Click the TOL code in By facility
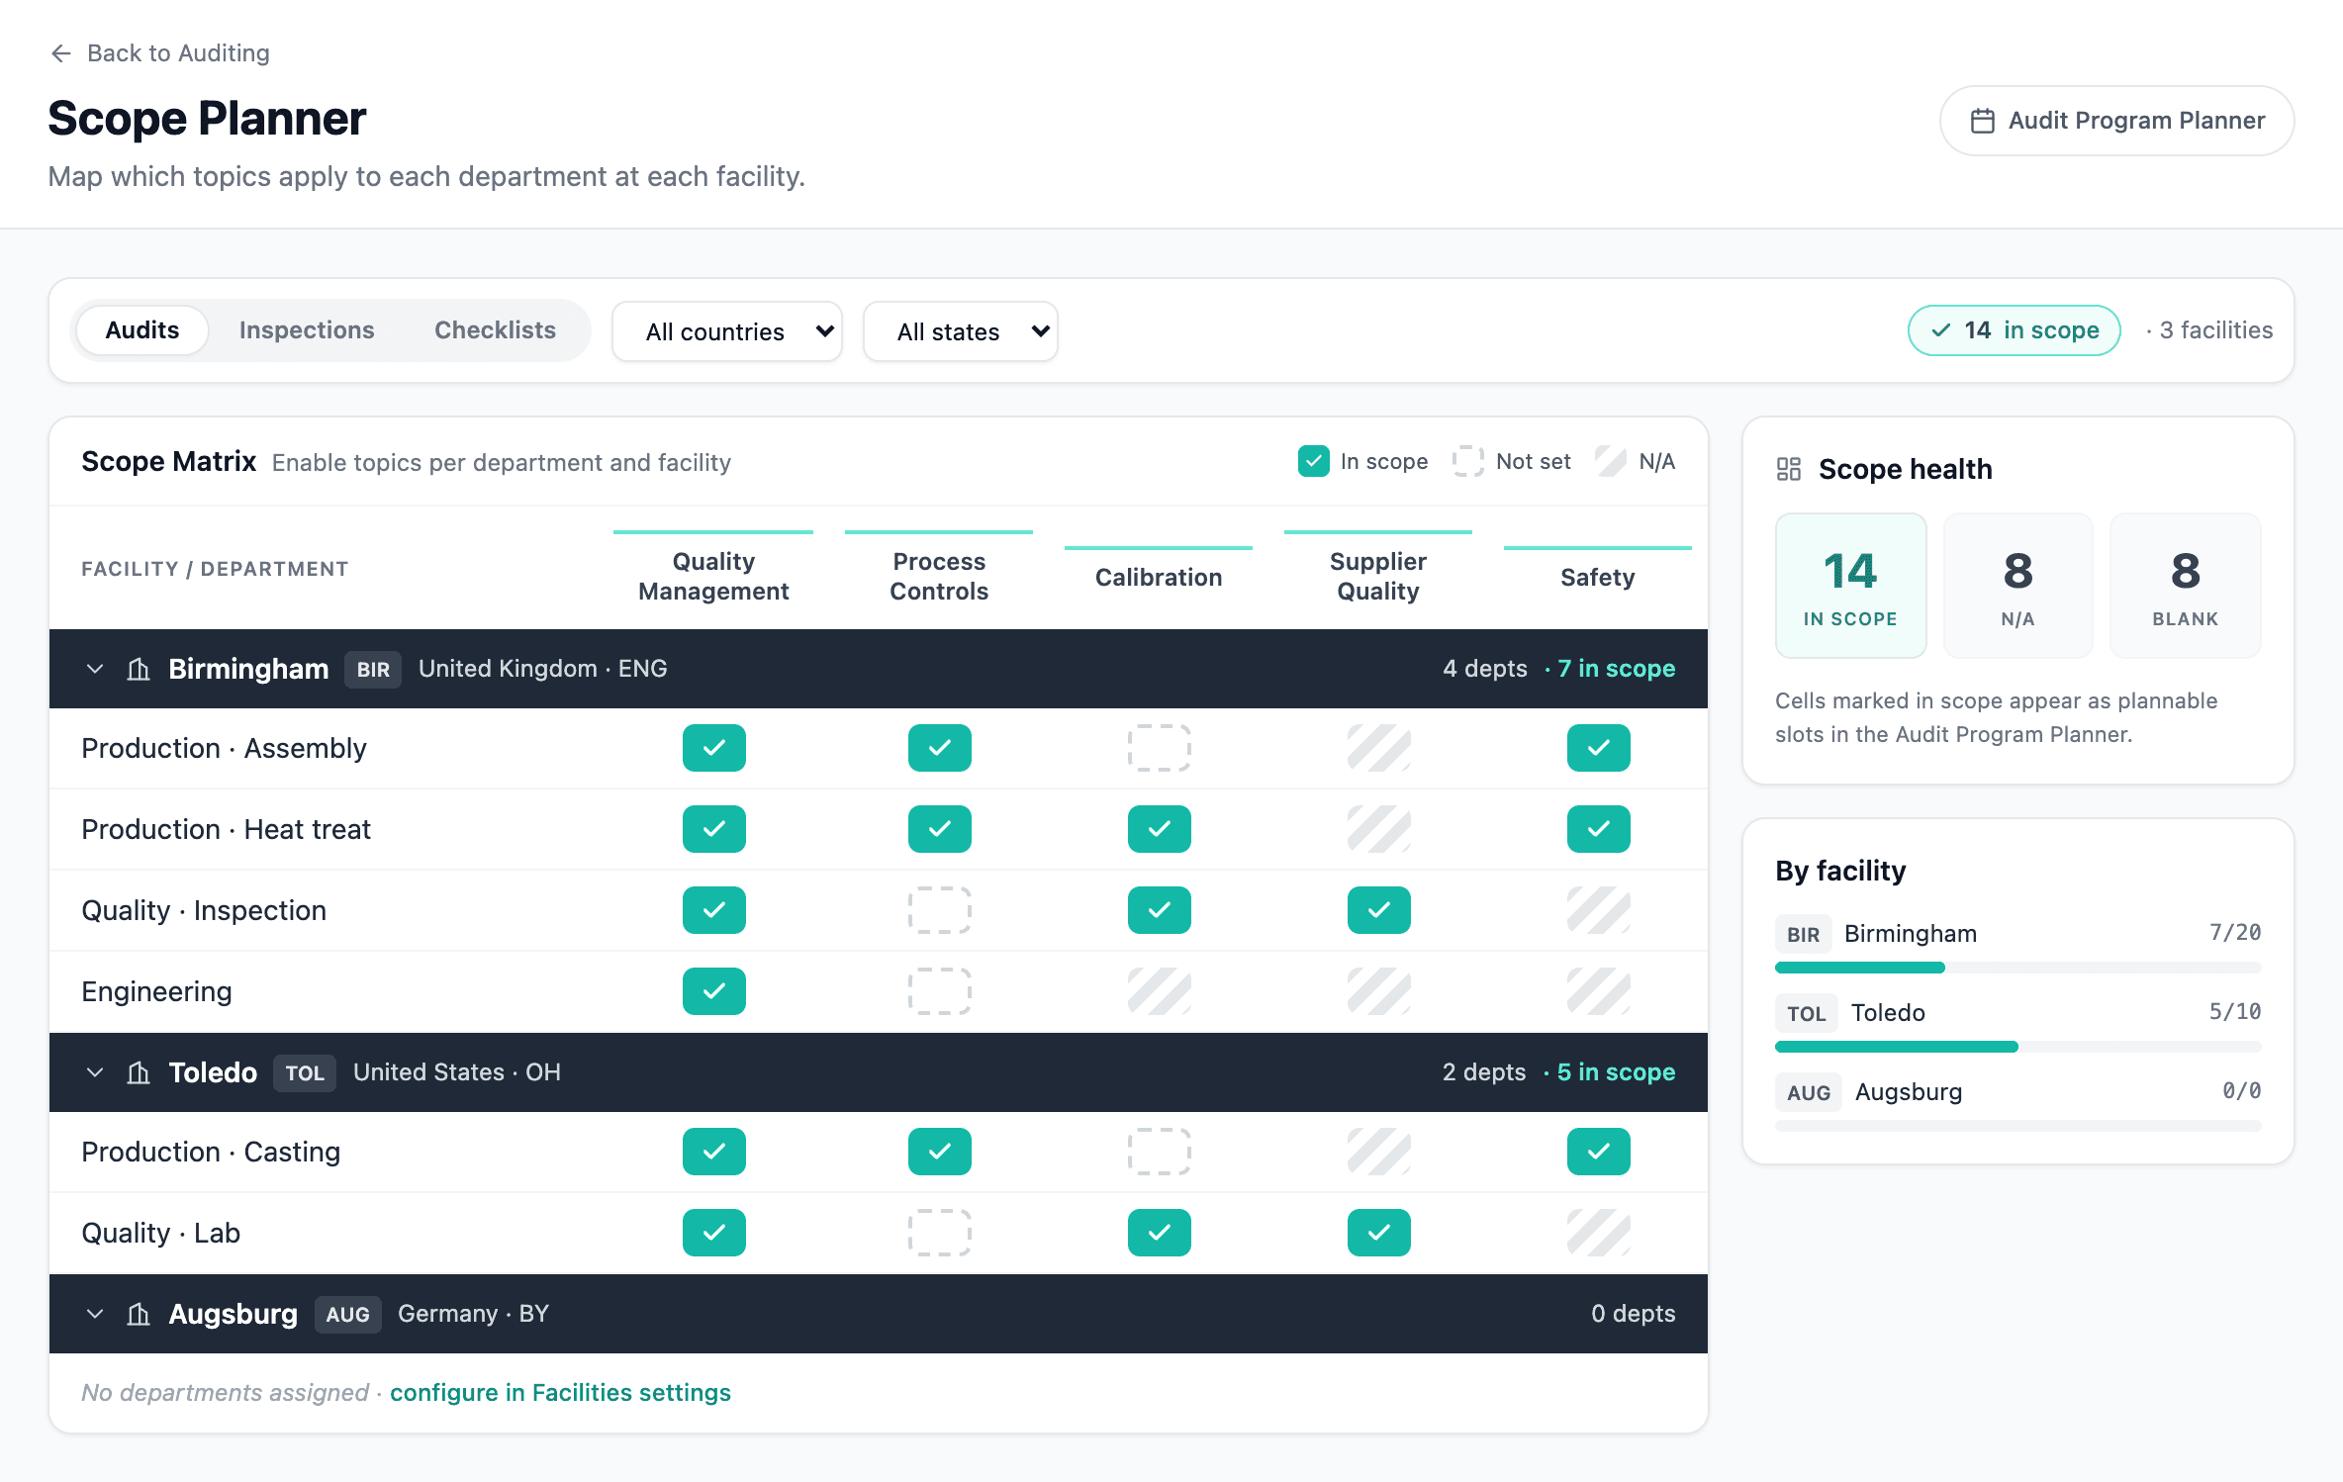Screen dimensions: 2343x1482 coord(1807,1013)
